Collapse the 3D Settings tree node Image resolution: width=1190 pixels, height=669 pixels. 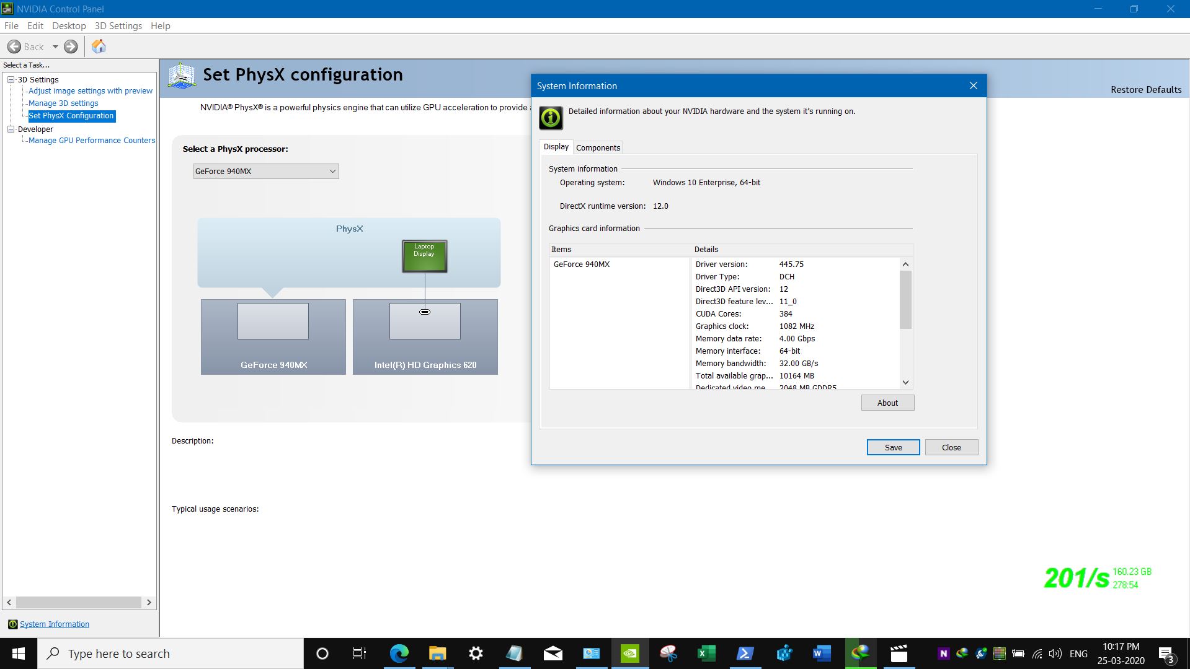[11, 79]
